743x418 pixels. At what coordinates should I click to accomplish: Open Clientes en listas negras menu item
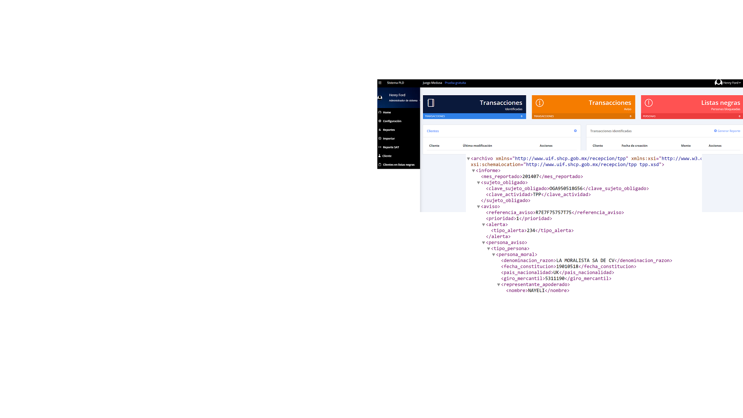[398, 165]
